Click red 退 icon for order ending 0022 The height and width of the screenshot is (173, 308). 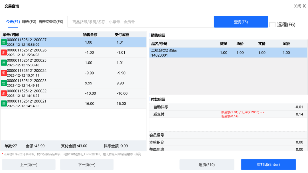pyautogui.click(x=4, y=93)
